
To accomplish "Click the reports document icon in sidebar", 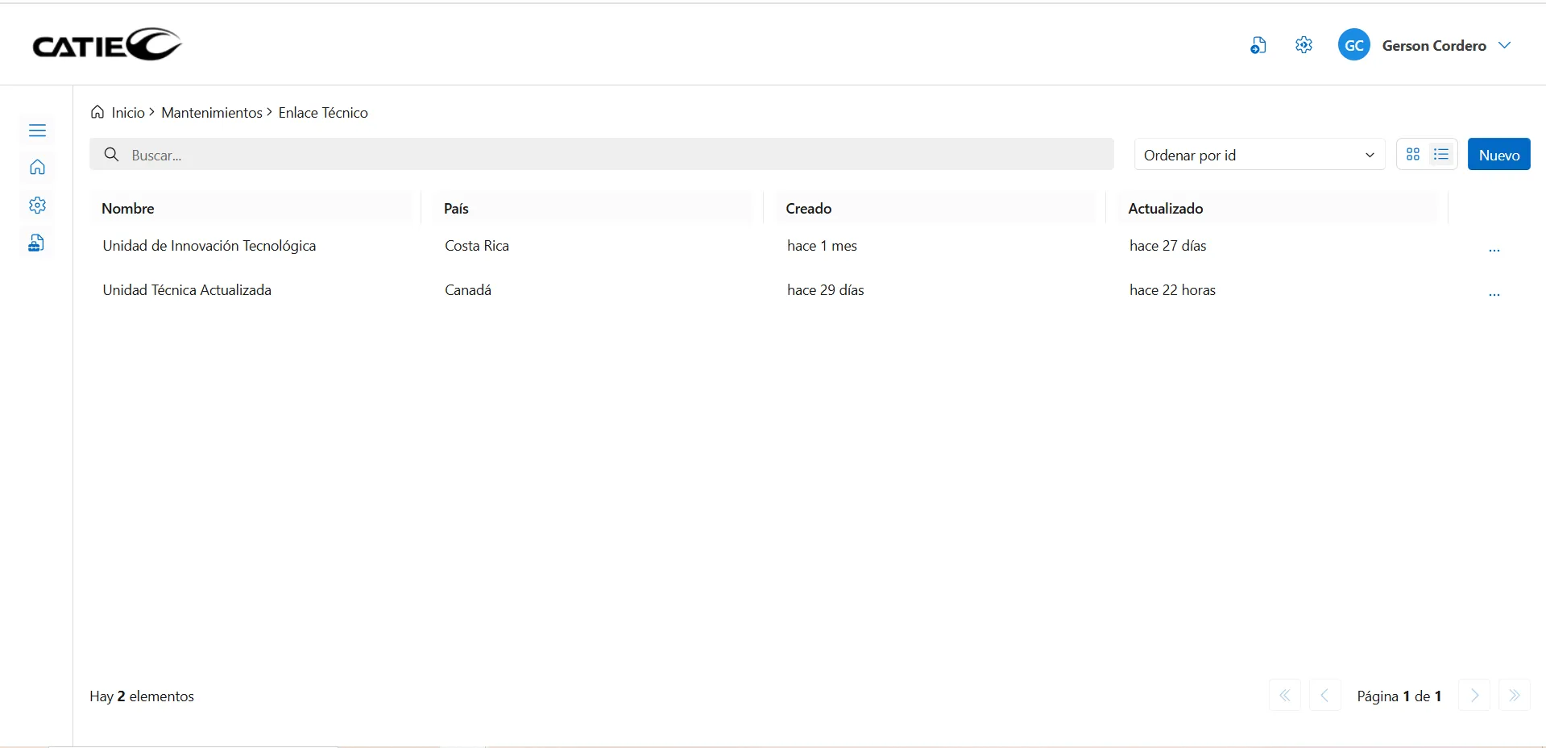I will coord(37,243).
